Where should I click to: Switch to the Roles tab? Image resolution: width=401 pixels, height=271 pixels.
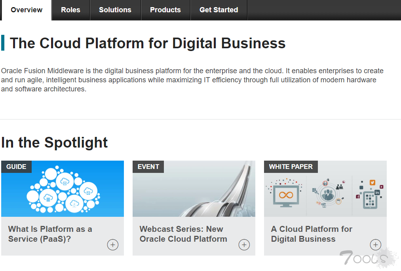coord(70,10)
